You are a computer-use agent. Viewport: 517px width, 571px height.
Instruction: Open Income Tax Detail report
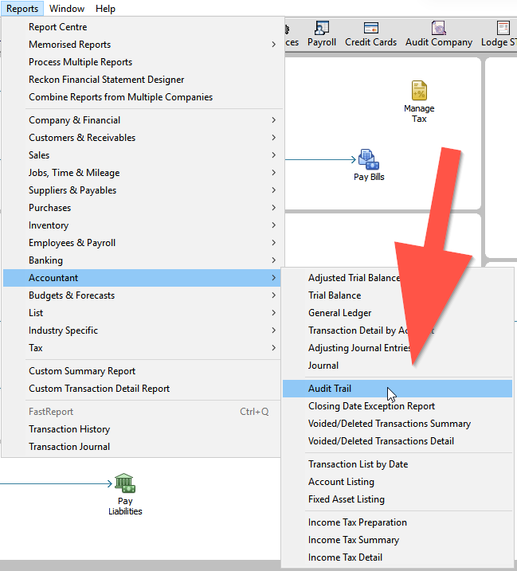coord(398,557)
